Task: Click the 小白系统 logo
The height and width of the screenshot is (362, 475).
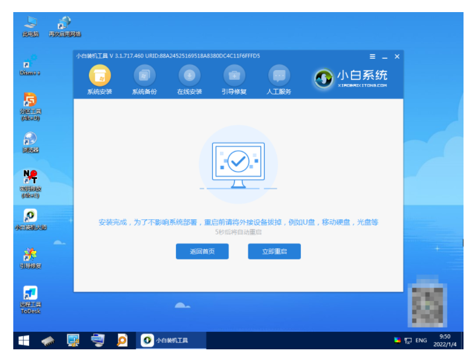Action: pos(351,78)
